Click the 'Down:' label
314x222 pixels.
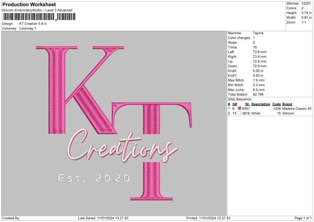pos(233,66)
